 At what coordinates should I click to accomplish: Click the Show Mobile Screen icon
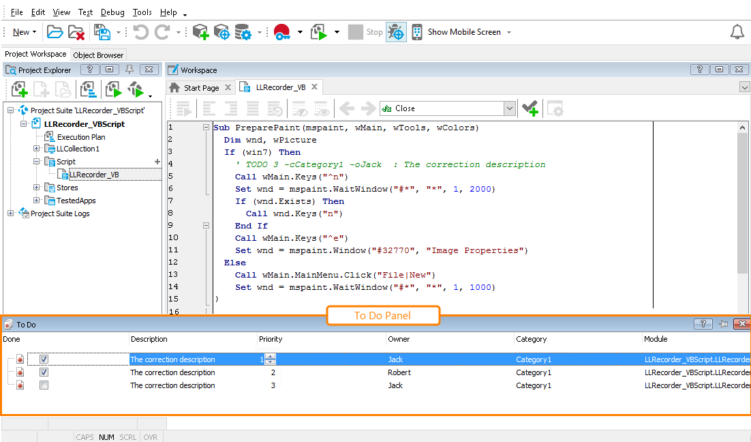click(417, 32)
